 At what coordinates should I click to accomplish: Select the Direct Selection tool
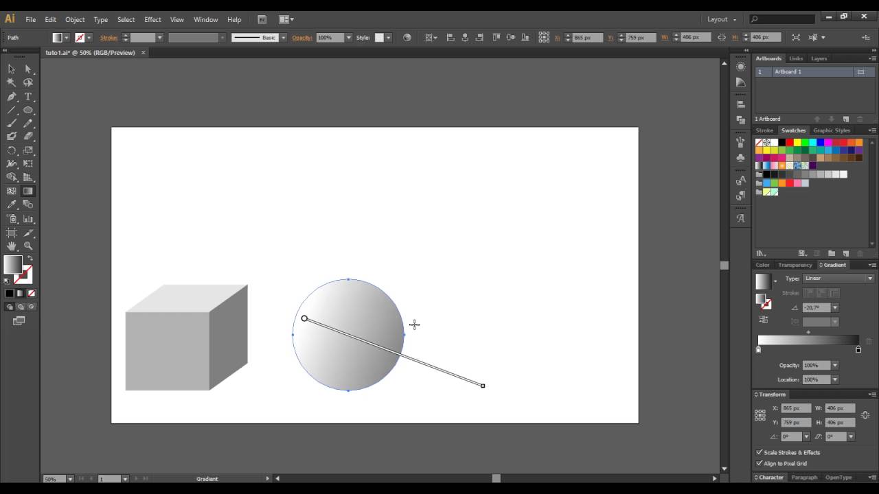click(x=28, y=69)
